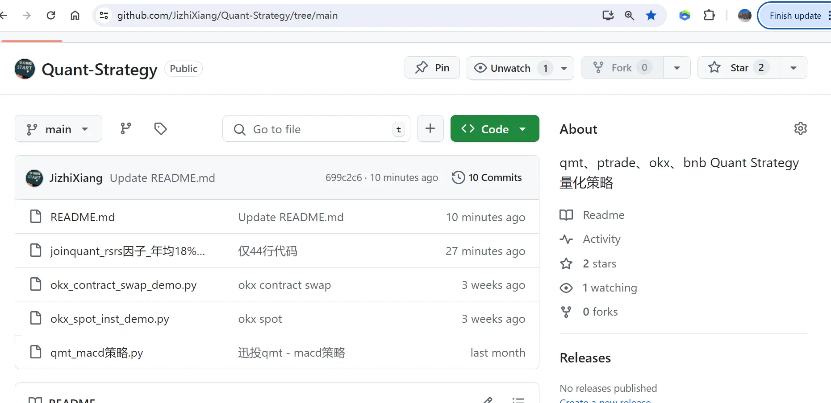Open the browser profile avatar
The height and width of the screenshot is (403, 831).
(744, 16)
